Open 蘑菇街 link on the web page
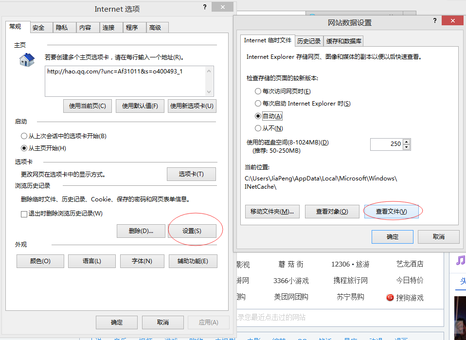466x340 pixels. tap(291, 264)
